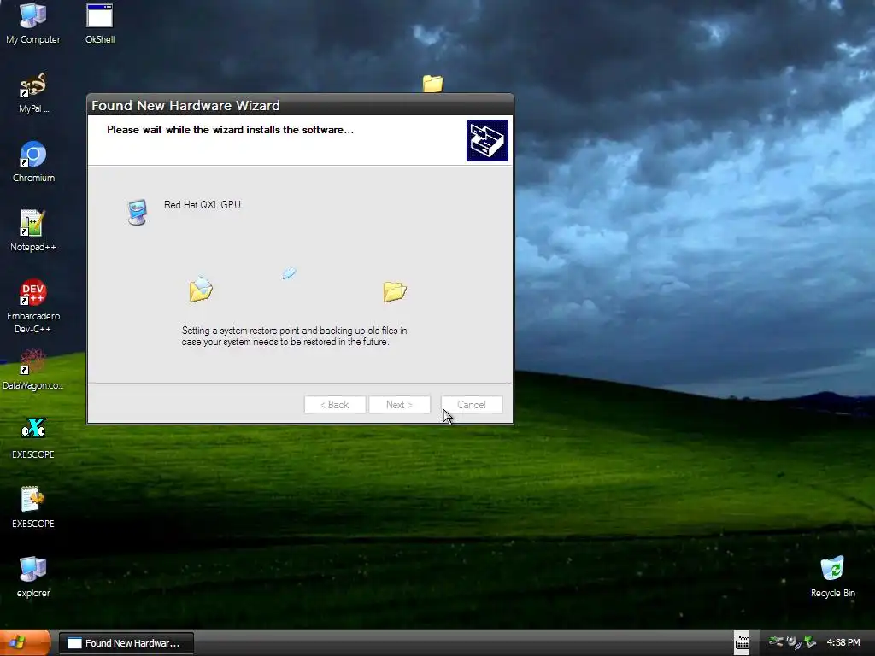
Task: Select the EXESCOPE icon with blue X
Action: [33, 438]
